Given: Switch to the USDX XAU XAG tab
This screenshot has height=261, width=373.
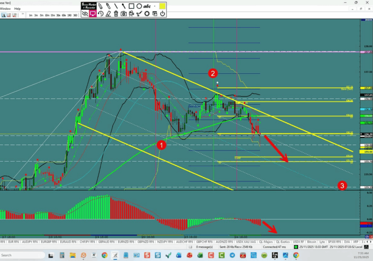Looking at the screenshot, I should coord(246,242).
